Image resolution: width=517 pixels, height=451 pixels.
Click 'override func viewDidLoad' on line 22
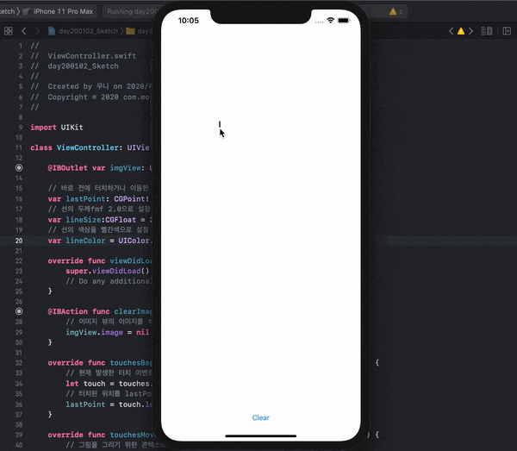pos(100,260)
